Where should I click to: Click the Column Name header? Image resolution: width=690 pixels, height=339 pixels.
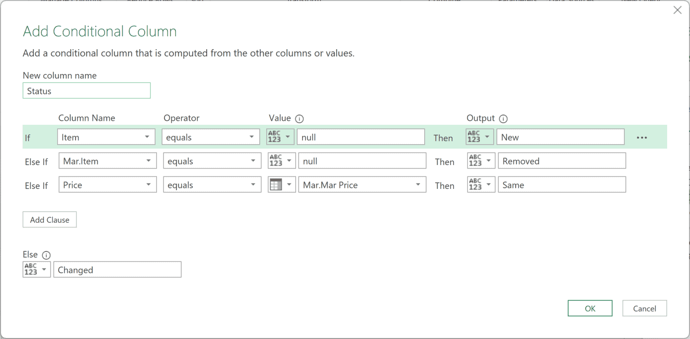(x=86, y=118)
